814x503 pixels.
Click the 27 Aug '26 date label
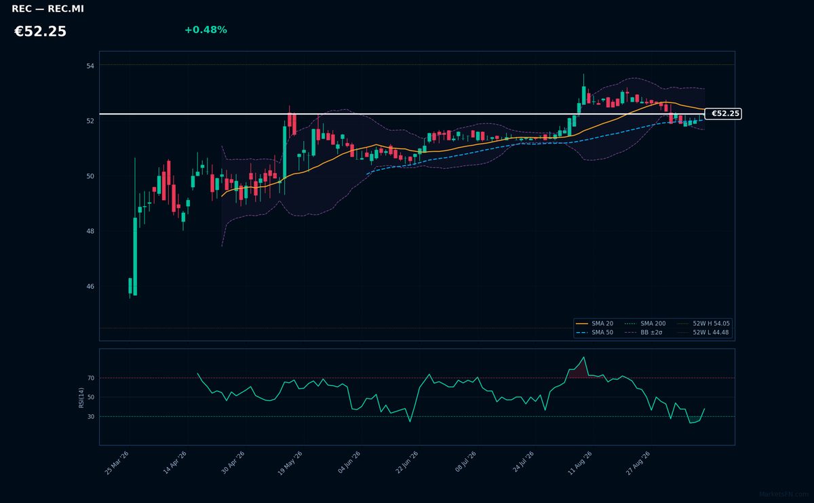tap(638, 463)
